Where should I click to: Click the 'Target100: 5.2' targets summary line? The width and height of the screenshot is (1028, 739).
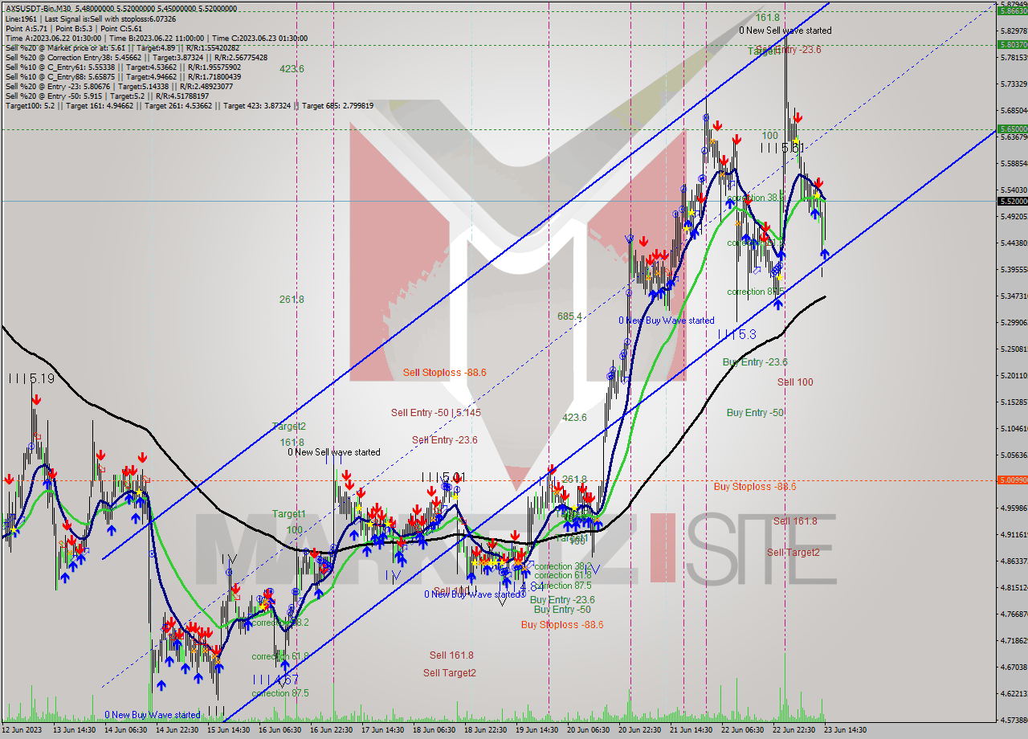click(x=189, y=105)
